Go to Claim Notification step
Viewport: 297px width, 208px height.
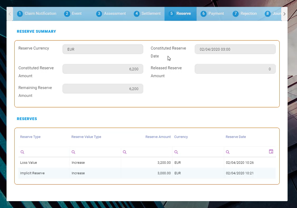click(x=37, y=14)
